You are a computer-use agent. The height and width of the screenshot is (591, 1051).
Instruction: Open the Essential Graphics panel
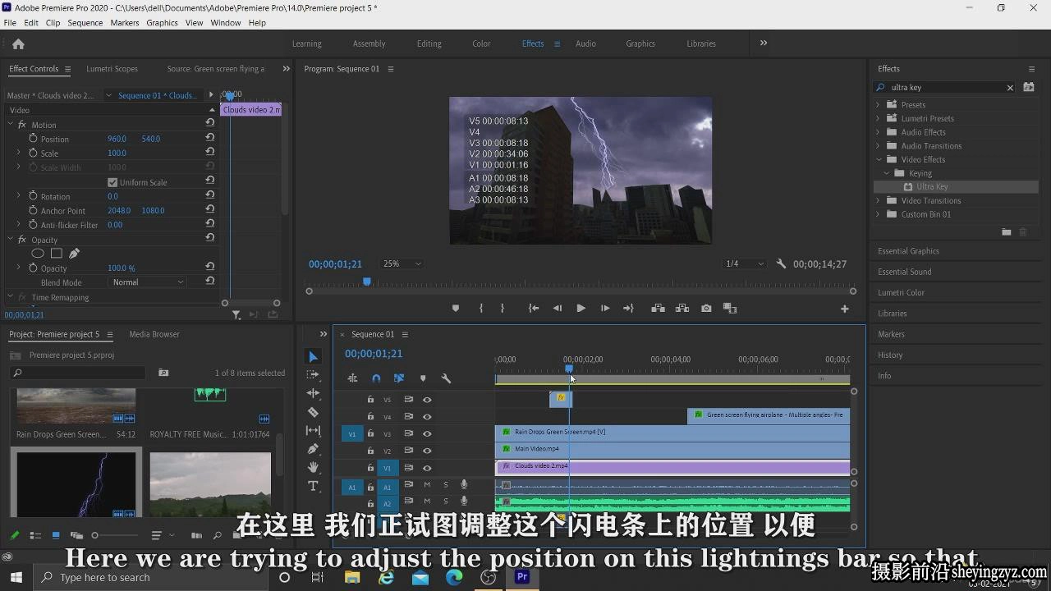(908, 251)
